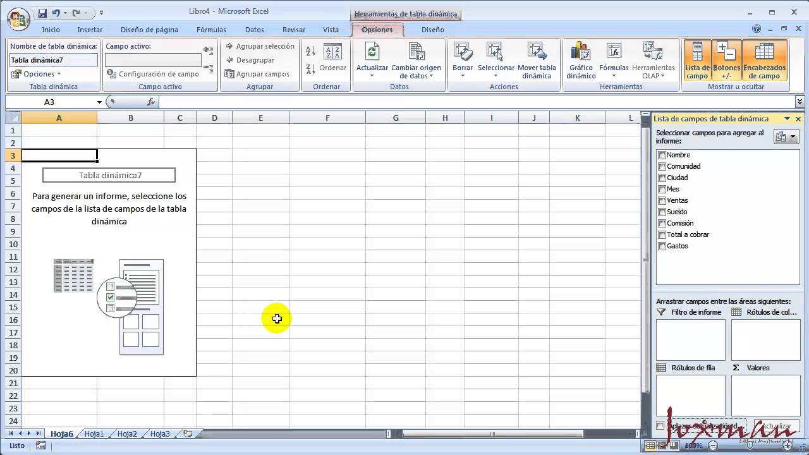The width and height of the screenshot is (809, 455).
Task: Open the Undo history dropdown arrow
Action: 65,12
